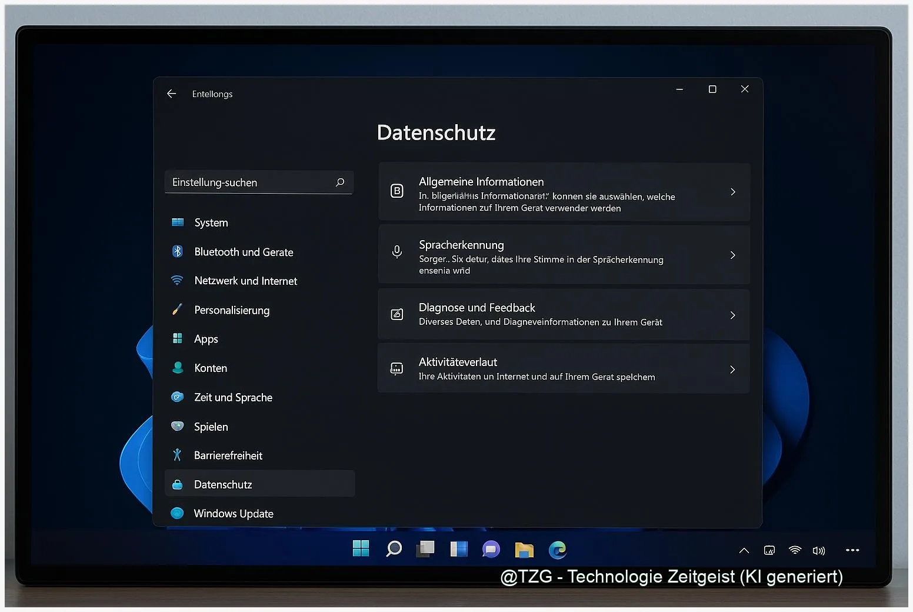This screenshot has width=913, height=612.
Task: Click the Windows Start button
Action: pyautogui.click(x=361, y=548)
